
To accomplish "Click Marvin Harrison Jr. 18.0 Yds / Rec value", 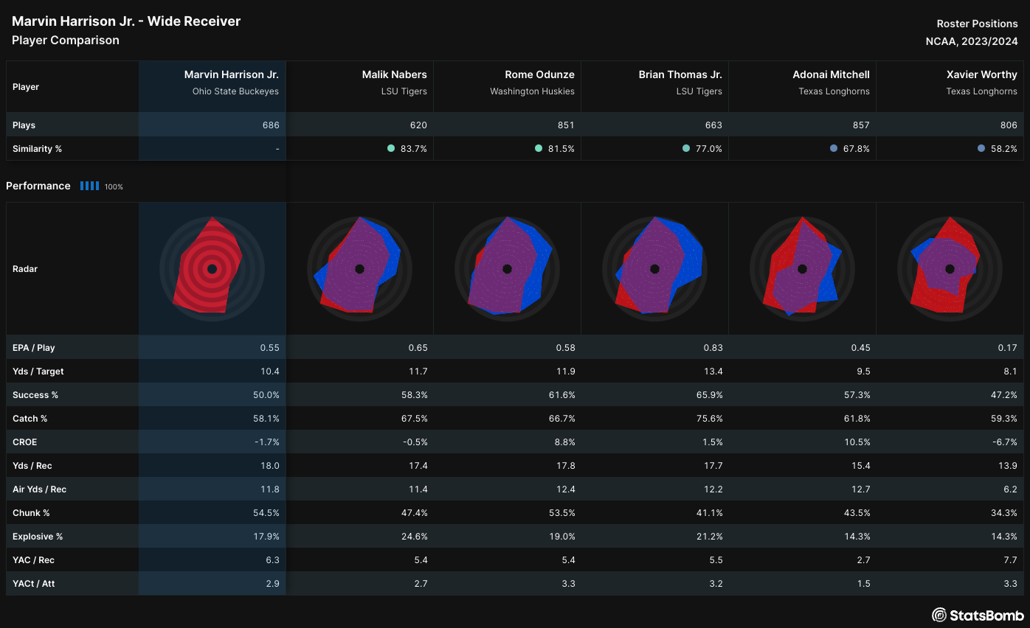I will [272, 466].
